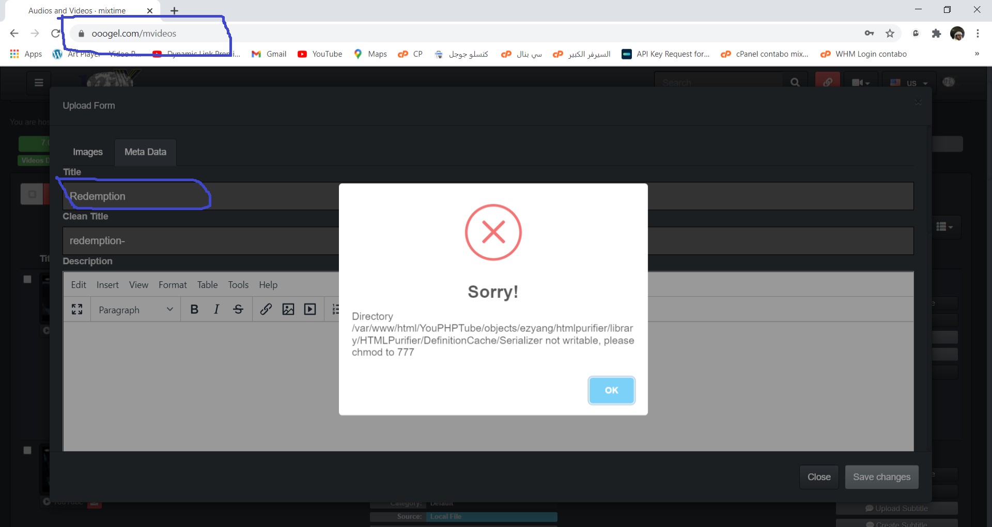
Task: Switch to the Meta Data tab
Action: (145, 152)
